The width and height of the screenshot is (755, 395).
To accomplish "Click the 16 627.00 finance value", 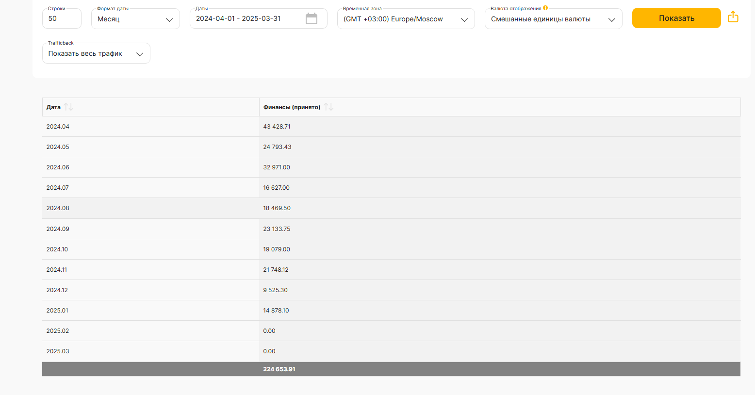I will pos(276,188).
